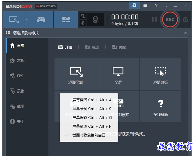Screen dimensions: 195x156
Task: Toggle the webcam overlay icon
Action: tap(95, 19)
